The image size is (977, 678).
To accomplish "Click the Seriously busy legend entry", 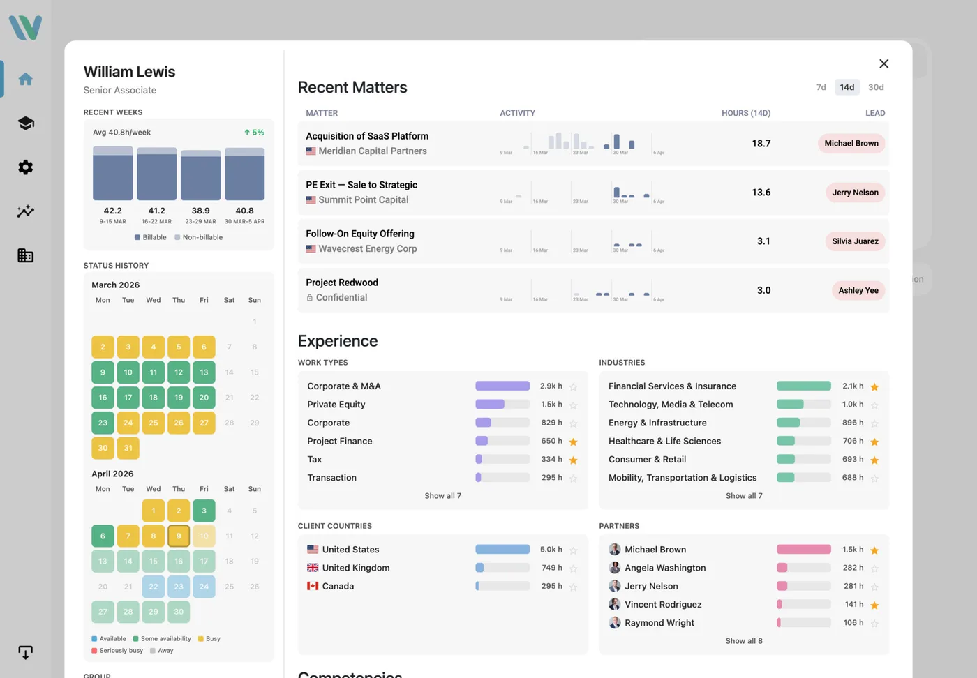I will (x=117, y=651).
